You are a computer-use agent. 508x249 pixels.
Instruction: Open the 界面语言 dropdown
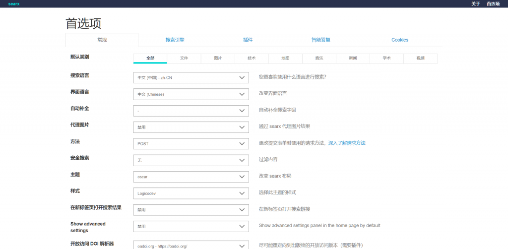click(x=191, y=94)
